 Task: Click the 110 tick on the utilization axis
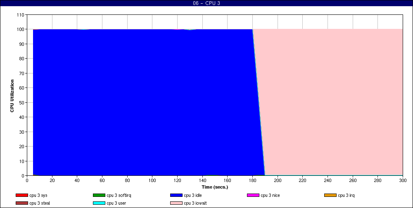click(21, 15)
